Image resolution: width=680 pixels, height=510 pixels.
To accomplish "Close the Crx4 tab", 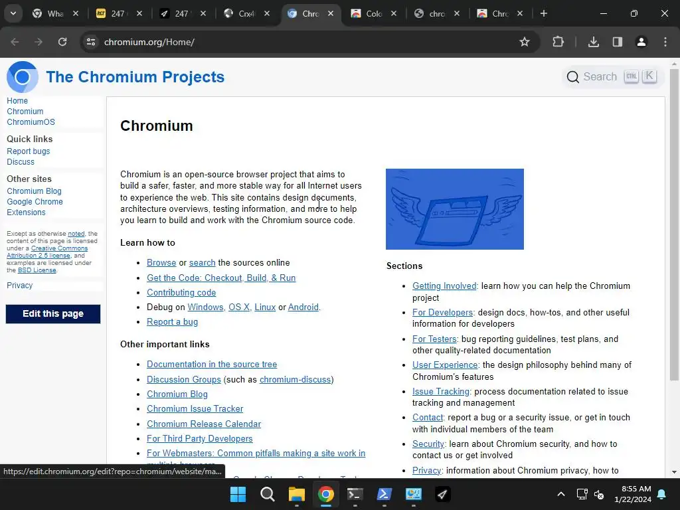I will [x=267, y=13].
